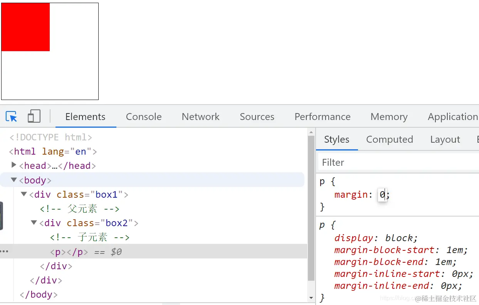Select the Layout sidebar tab
This screenshot has width=479, height=305.
click(x=445, y=139)
